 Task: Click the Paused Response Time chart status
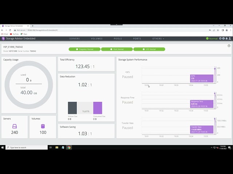coord(127,102)
